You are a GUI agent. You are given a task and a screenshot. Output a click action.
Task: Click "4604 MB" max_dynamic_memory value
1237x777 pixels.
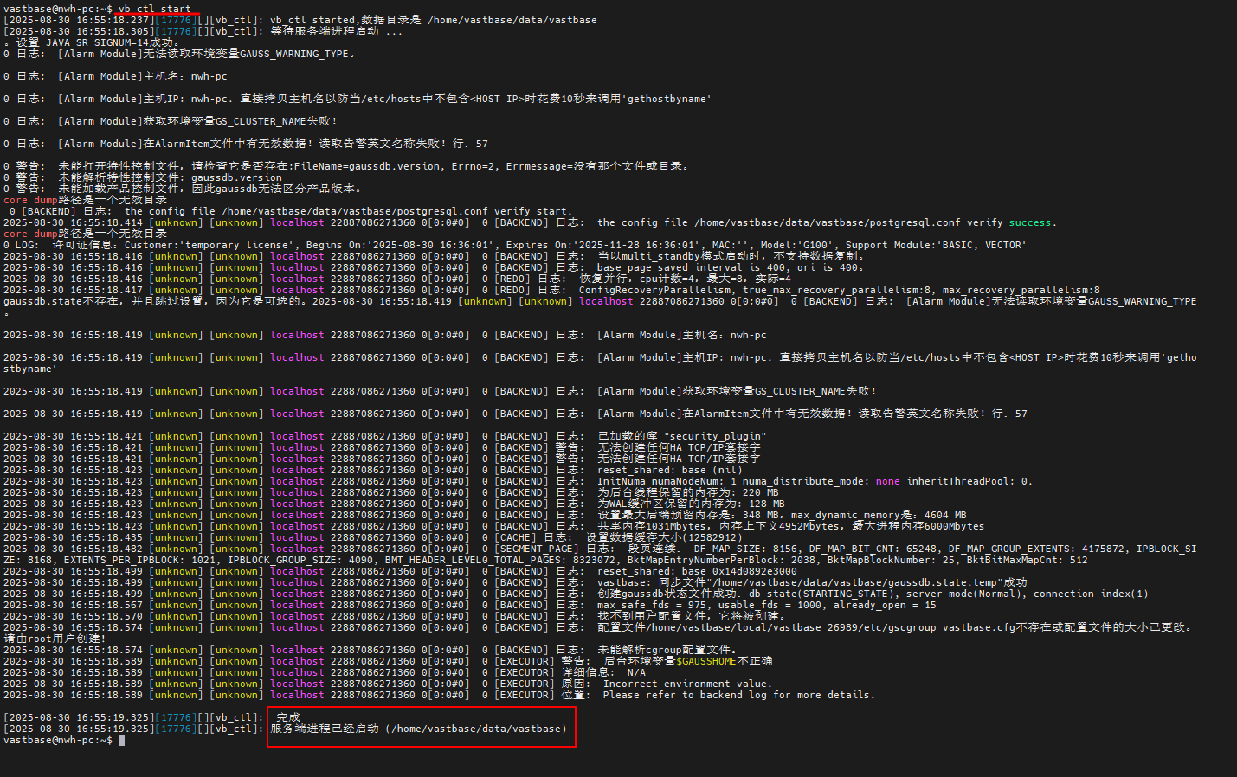[945, 515]
